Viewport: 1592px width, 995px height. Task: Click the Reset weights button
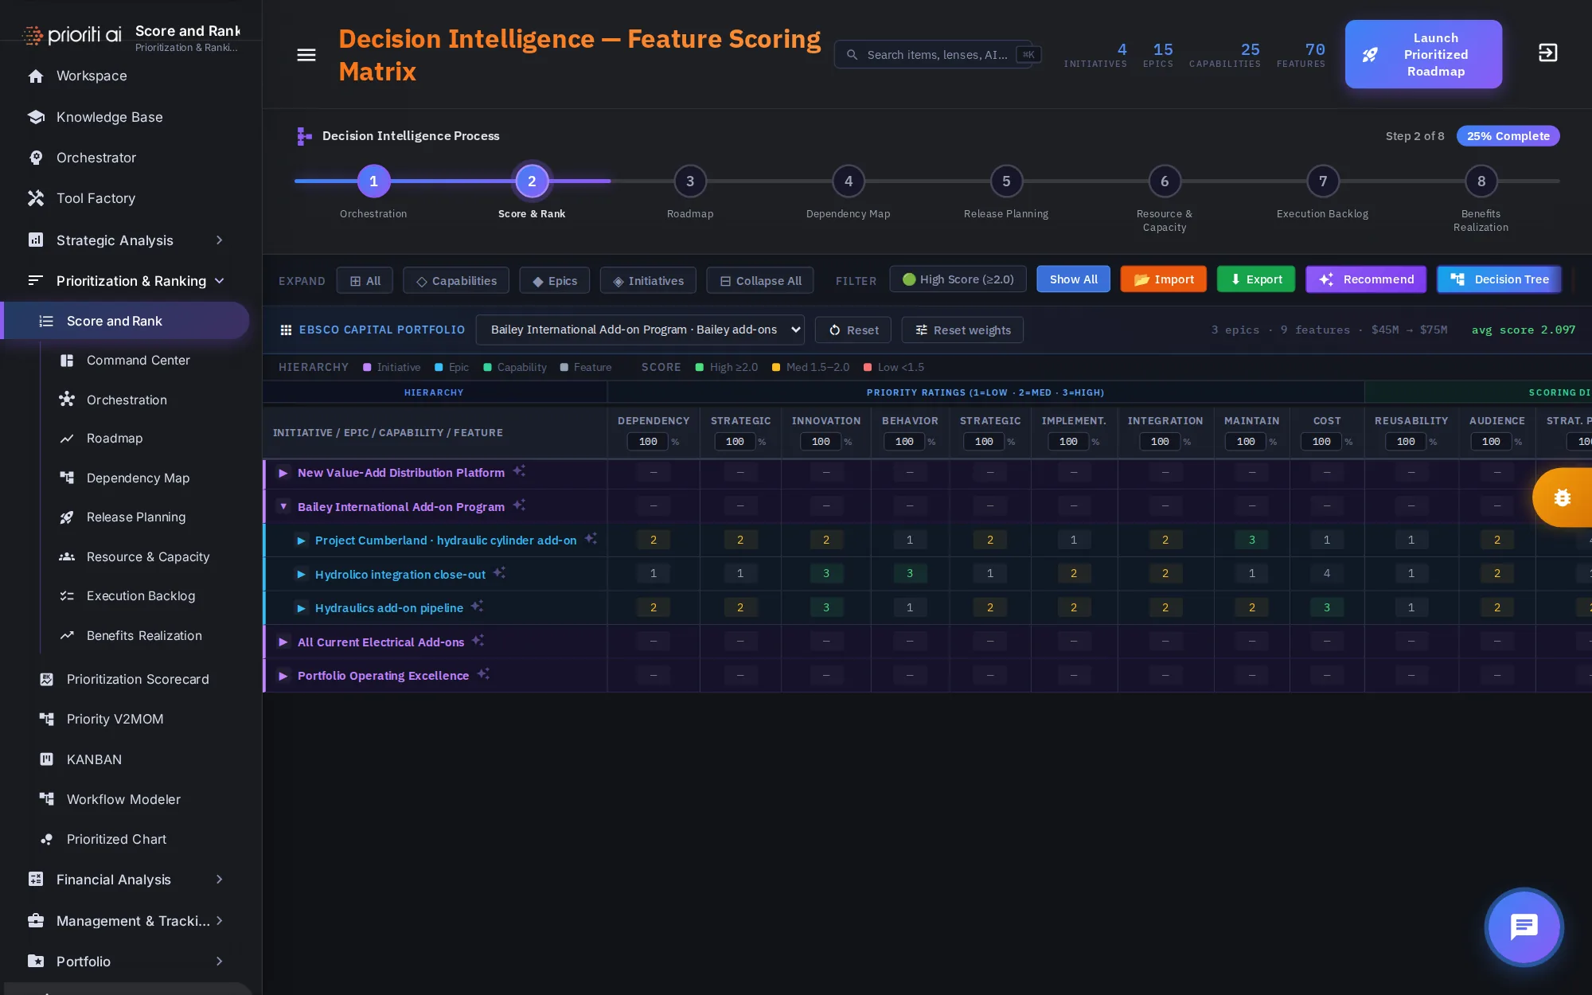click(x=962, y=330)
